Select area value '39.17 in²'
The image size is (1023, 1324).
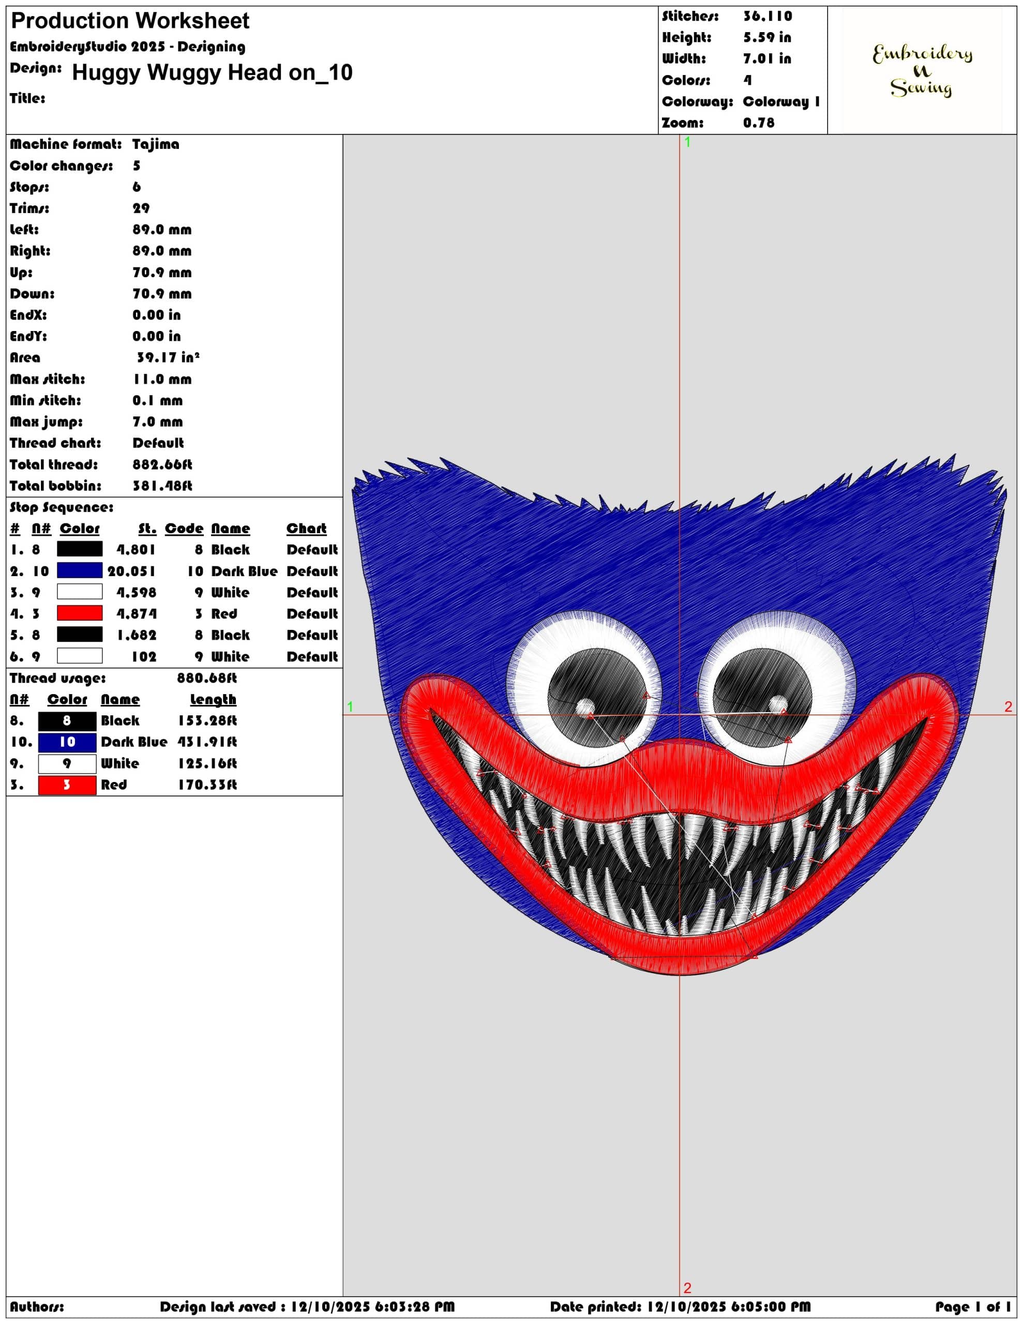(x=168, y=358)
